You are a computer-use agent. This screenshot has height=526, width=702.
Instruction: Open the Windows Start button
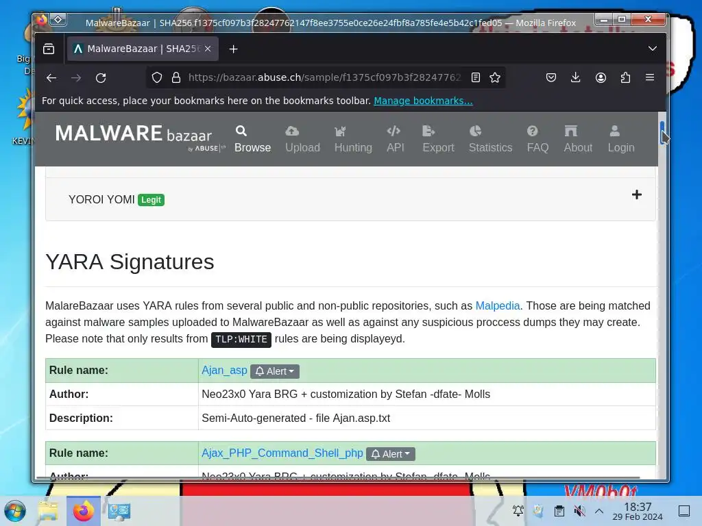pos(15,511)
